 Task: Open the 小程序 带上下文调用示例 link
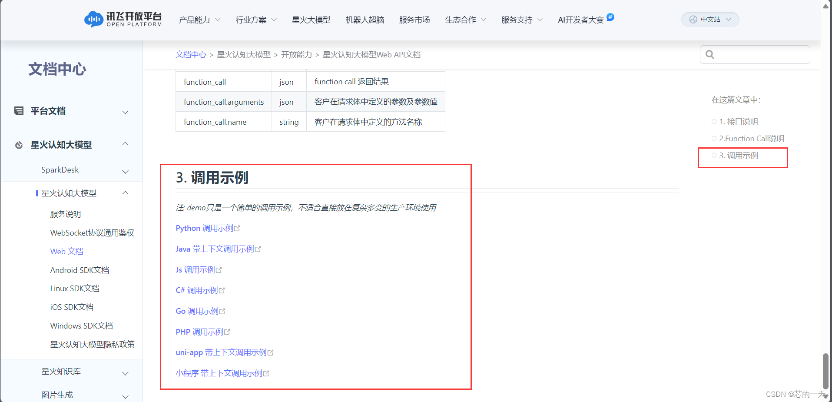[219, 373]
